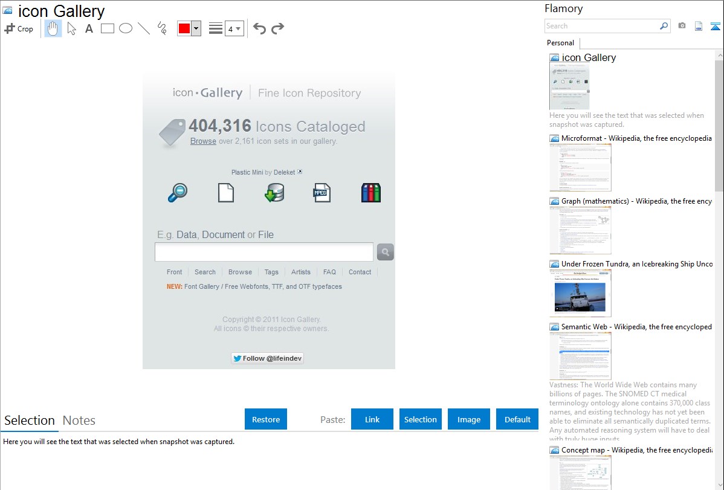Pick the freehand scribble tool
This screenshot has width=724, height=490.
162,28
